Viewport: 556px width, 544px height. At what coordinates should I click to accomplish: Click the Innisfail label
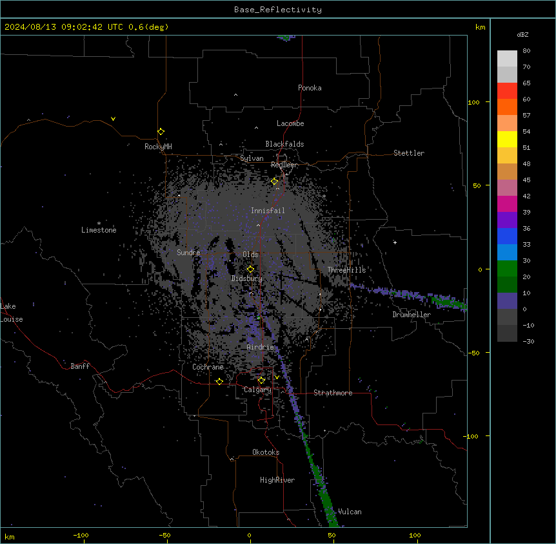pyautogui.click(x=268, y=211)
